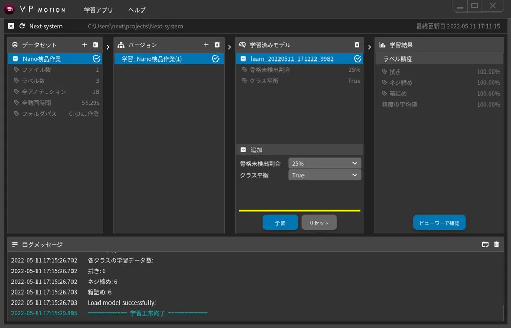Viewport: 511px width, 328px height.
Task: Open the 学習アプリ menu
Action: [x=99, y=10]
